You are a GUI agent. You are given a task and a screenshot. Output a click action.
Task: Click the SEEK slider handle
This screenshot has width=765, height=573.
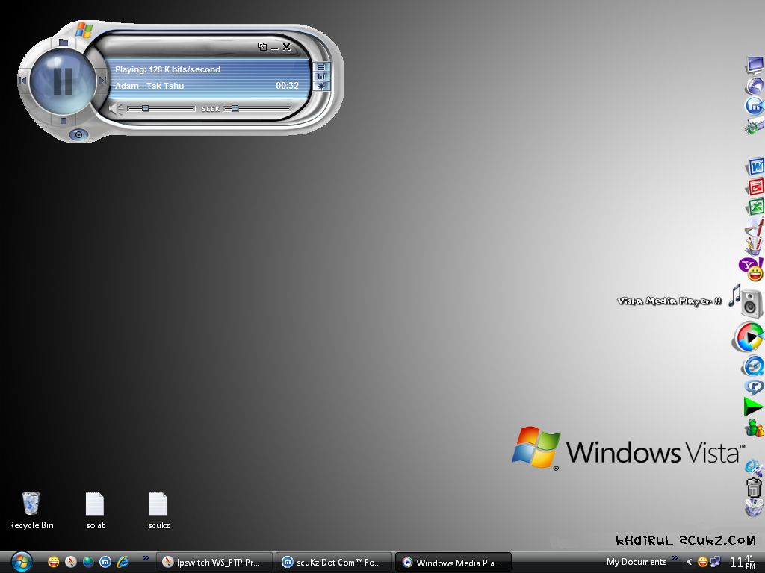pyautogui.click(x=235, y=108)
